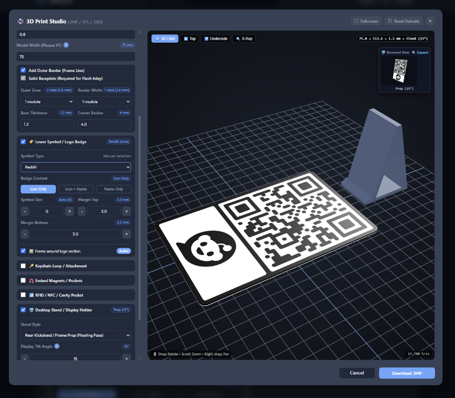
Task: Click the Expand magnifier in Mounted View
Action: (414, 52)
